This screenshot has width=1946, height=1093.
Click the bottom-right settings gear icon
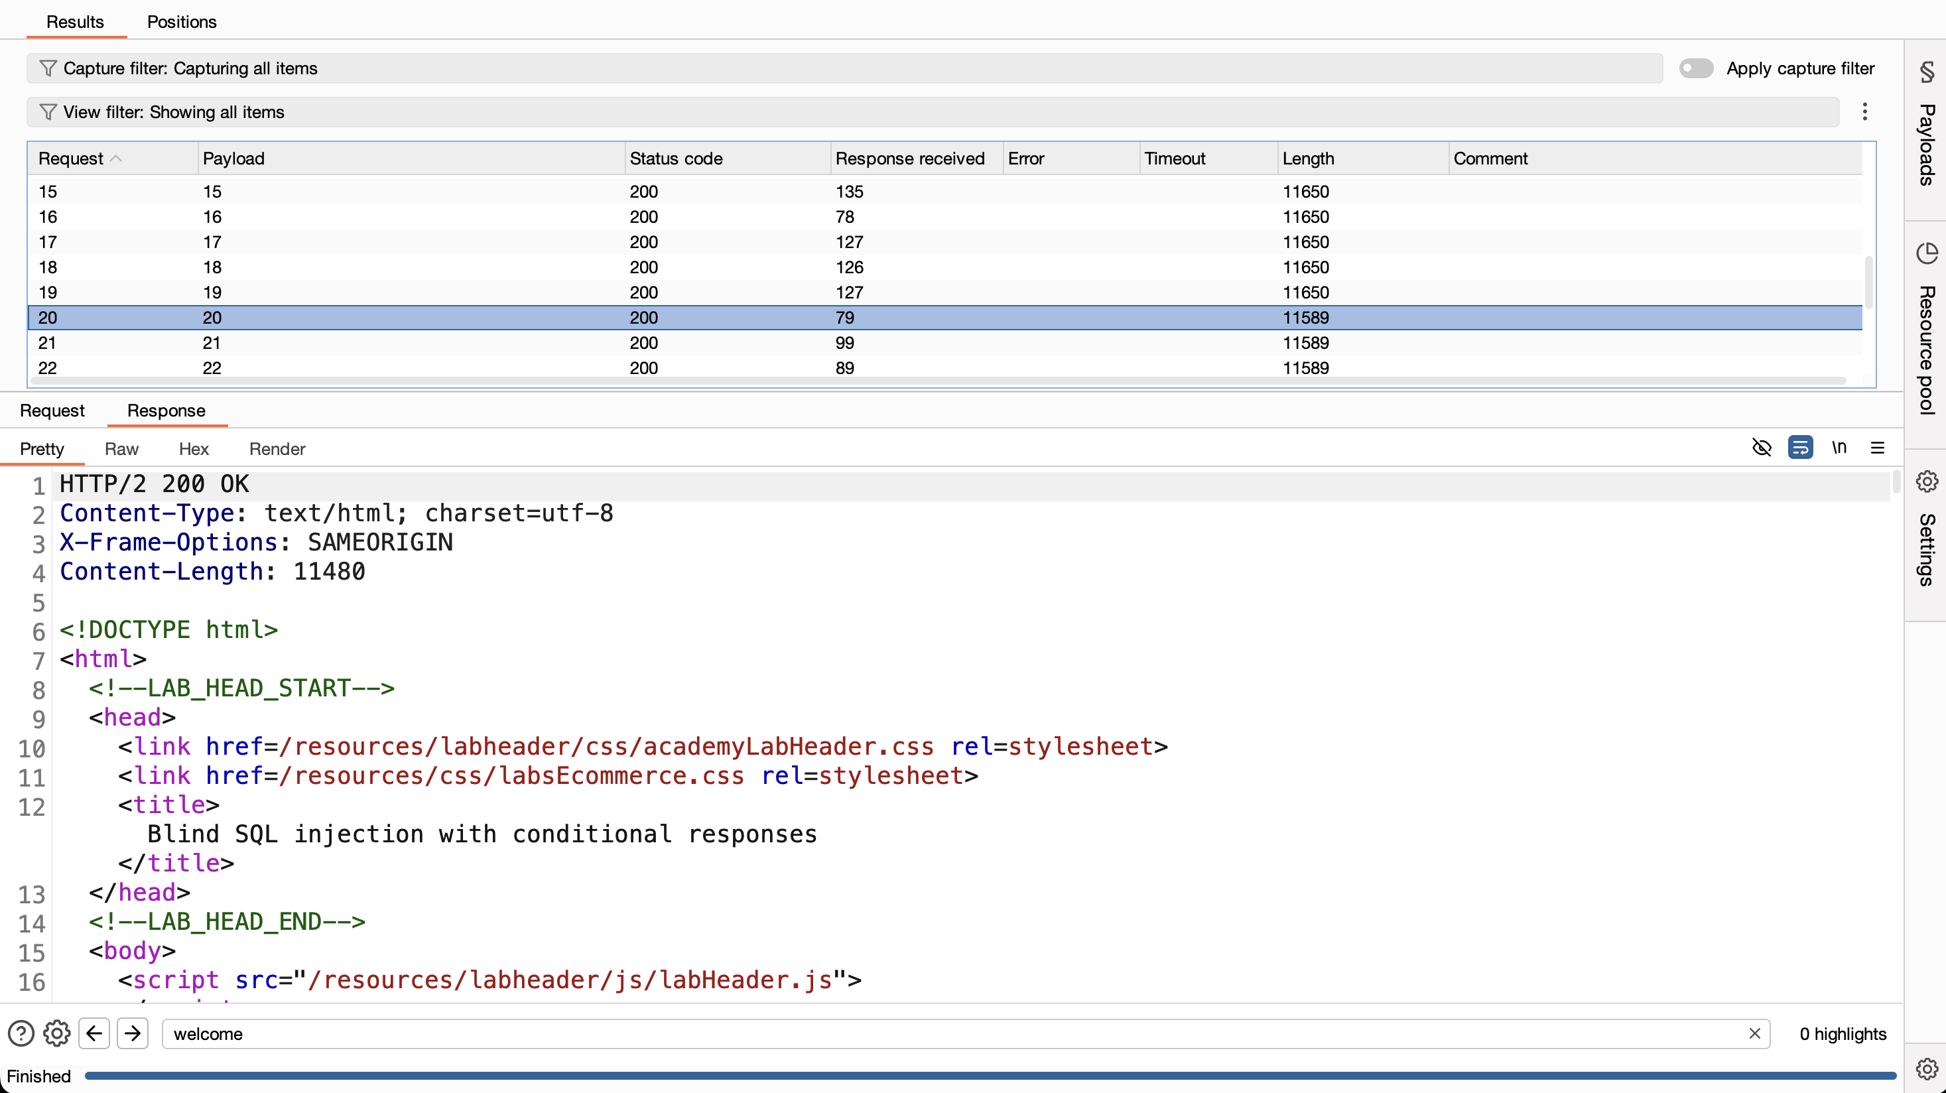coord(1926,1070)
